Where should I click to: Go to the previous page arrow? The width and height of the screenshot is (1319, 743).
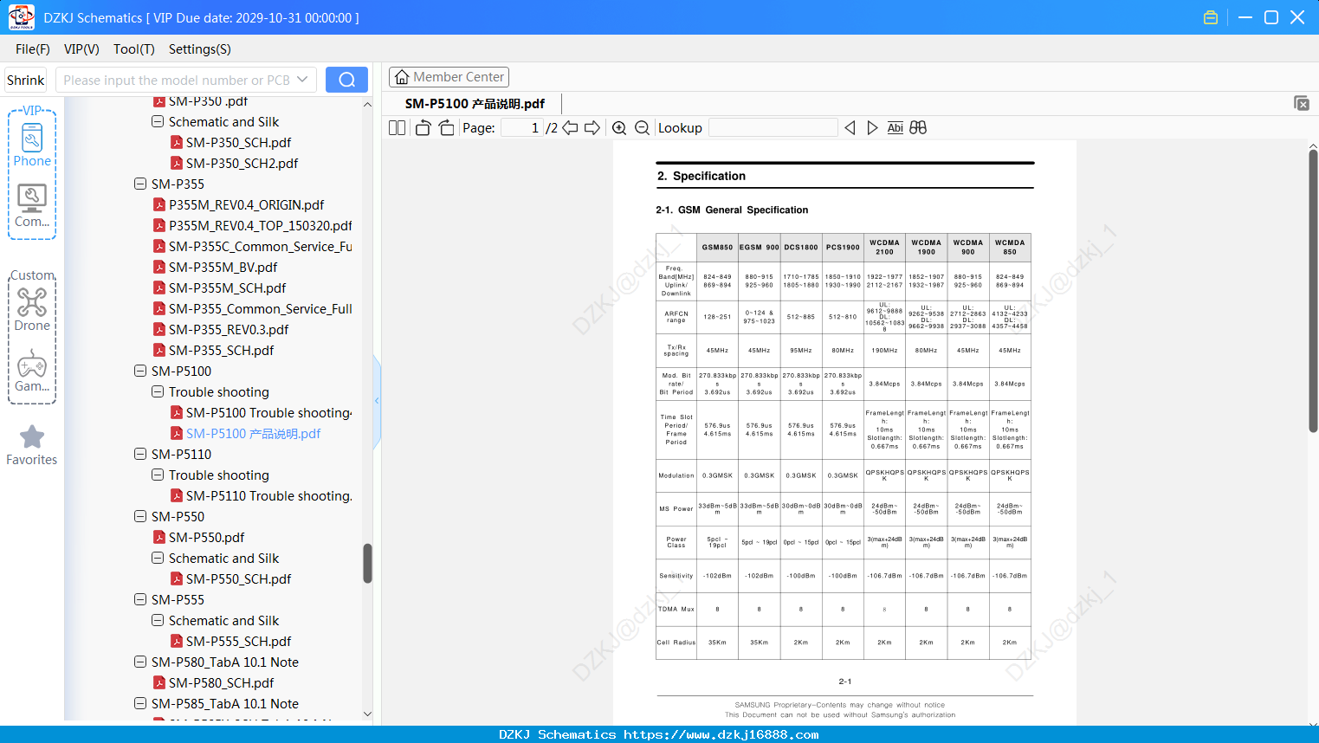pos(570,128)
